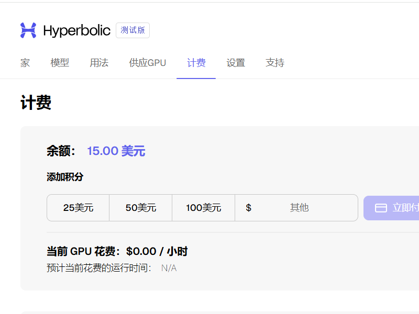Screen dimensions: 419x314
Task: Click the 计费 page heading
Action: click(36, 103)
